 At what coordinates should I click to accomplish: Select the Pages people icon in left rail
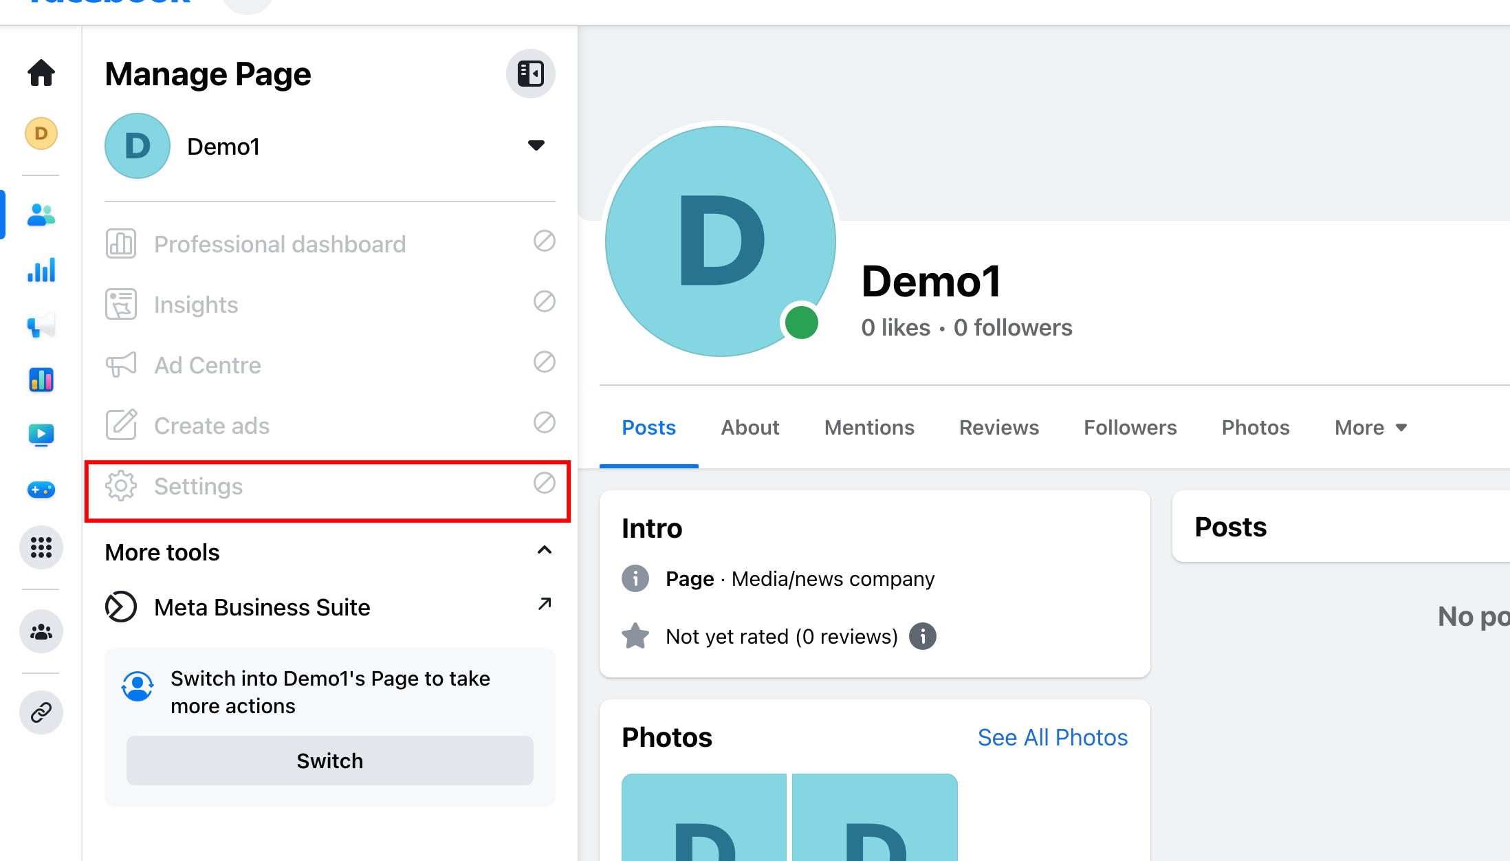41,215
